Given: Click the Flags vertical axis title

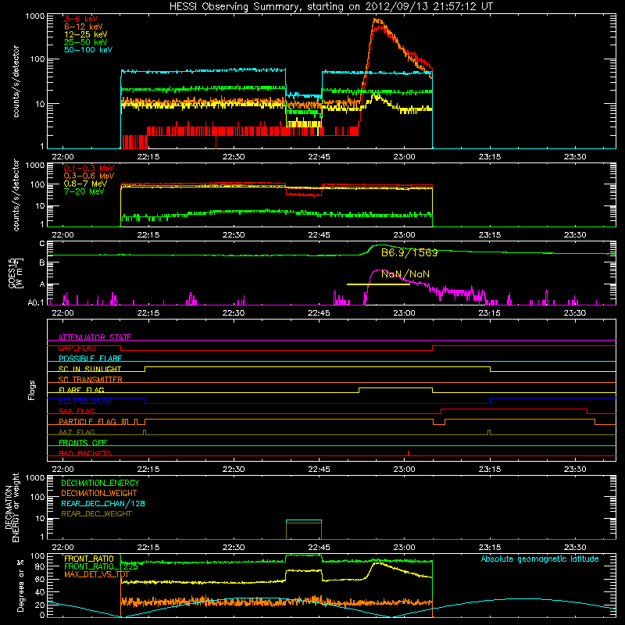Looking at the screenshot, I should point(32,390).
